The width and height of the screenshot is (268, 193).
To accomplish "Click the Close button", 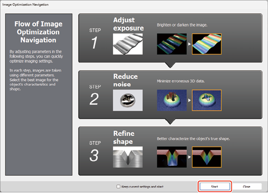I will pyautogui.click(x=246, y=186).
